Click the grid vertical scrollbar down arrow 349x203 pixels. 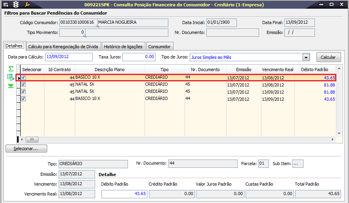(x=339, y=133)
